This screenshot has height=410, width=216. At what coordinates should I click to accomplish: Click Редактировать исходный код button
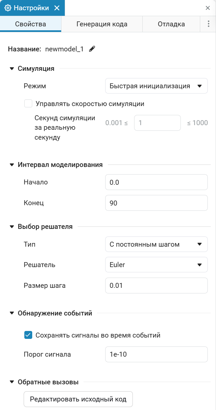pyautogui.click(x=78, y=399)
